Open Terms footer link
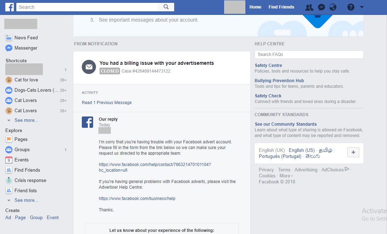 [284, 170]
